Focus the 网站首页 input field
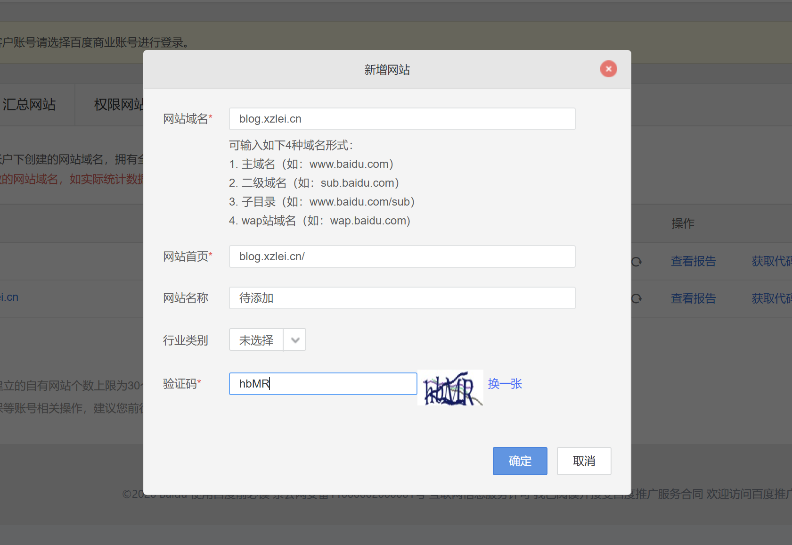792x545 pixels. click(x=401, y=256)
